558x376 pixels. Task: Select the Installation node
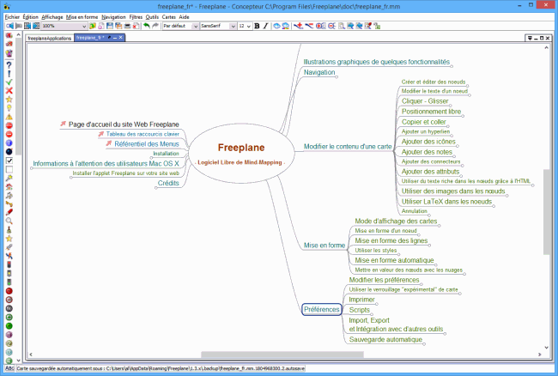pyautogui.click(x=166, y=154)
